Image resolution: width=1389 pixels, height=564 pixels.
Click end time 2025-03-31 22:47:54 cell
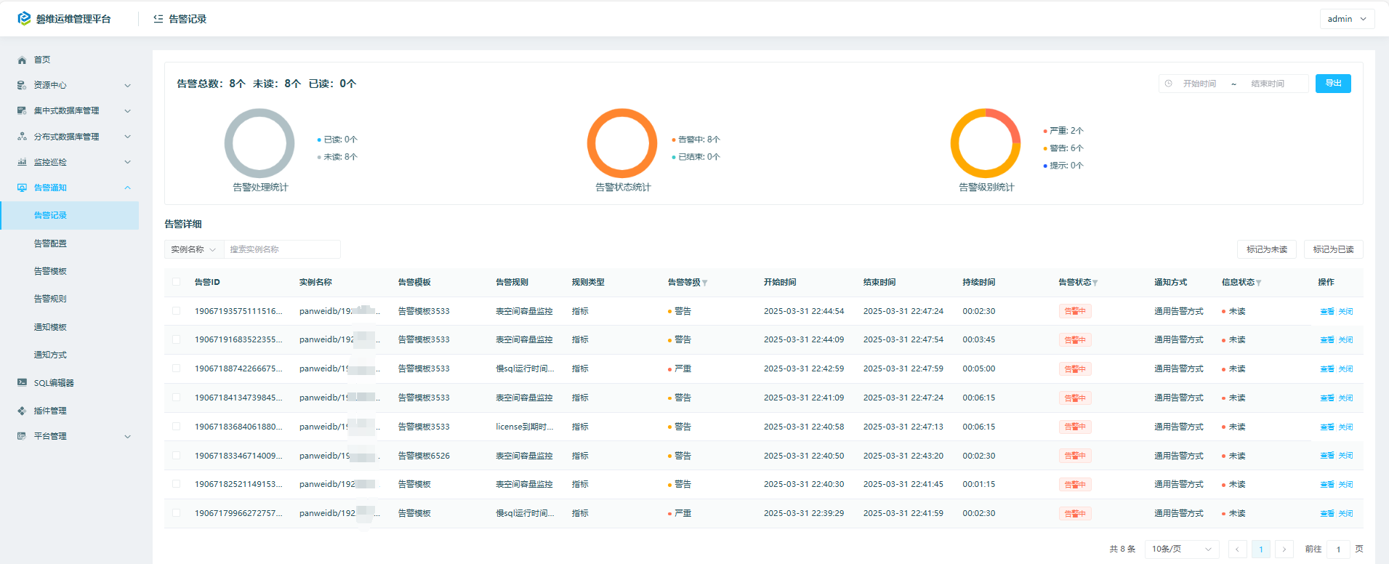point(903,339)
